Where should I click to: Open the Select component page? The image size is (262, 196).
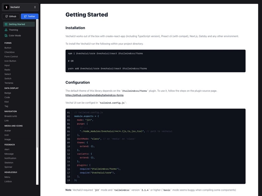click(8, 74)
